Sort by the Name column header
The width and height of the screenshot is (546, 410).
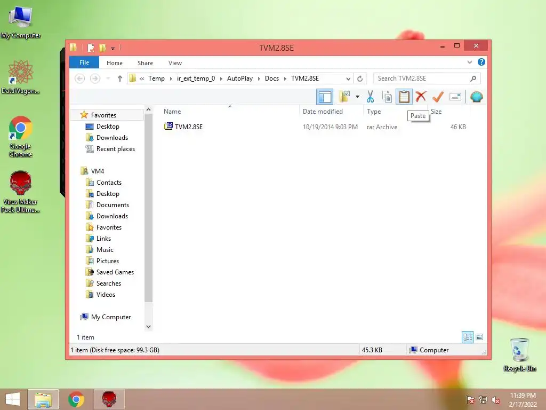point(172,112)
